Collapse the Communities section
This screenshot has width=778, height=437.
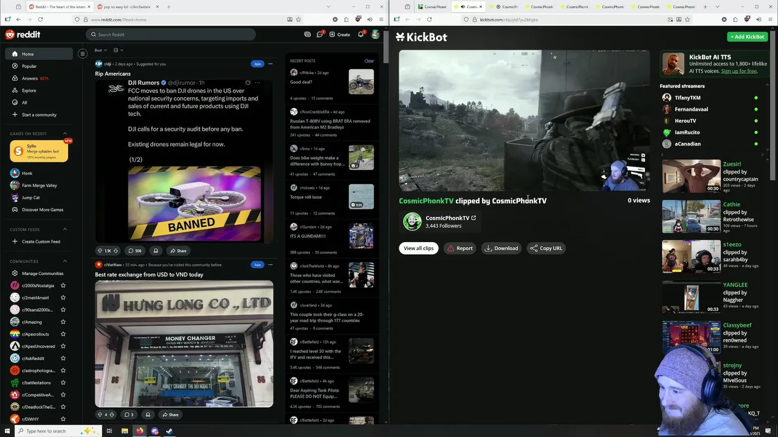65,261
